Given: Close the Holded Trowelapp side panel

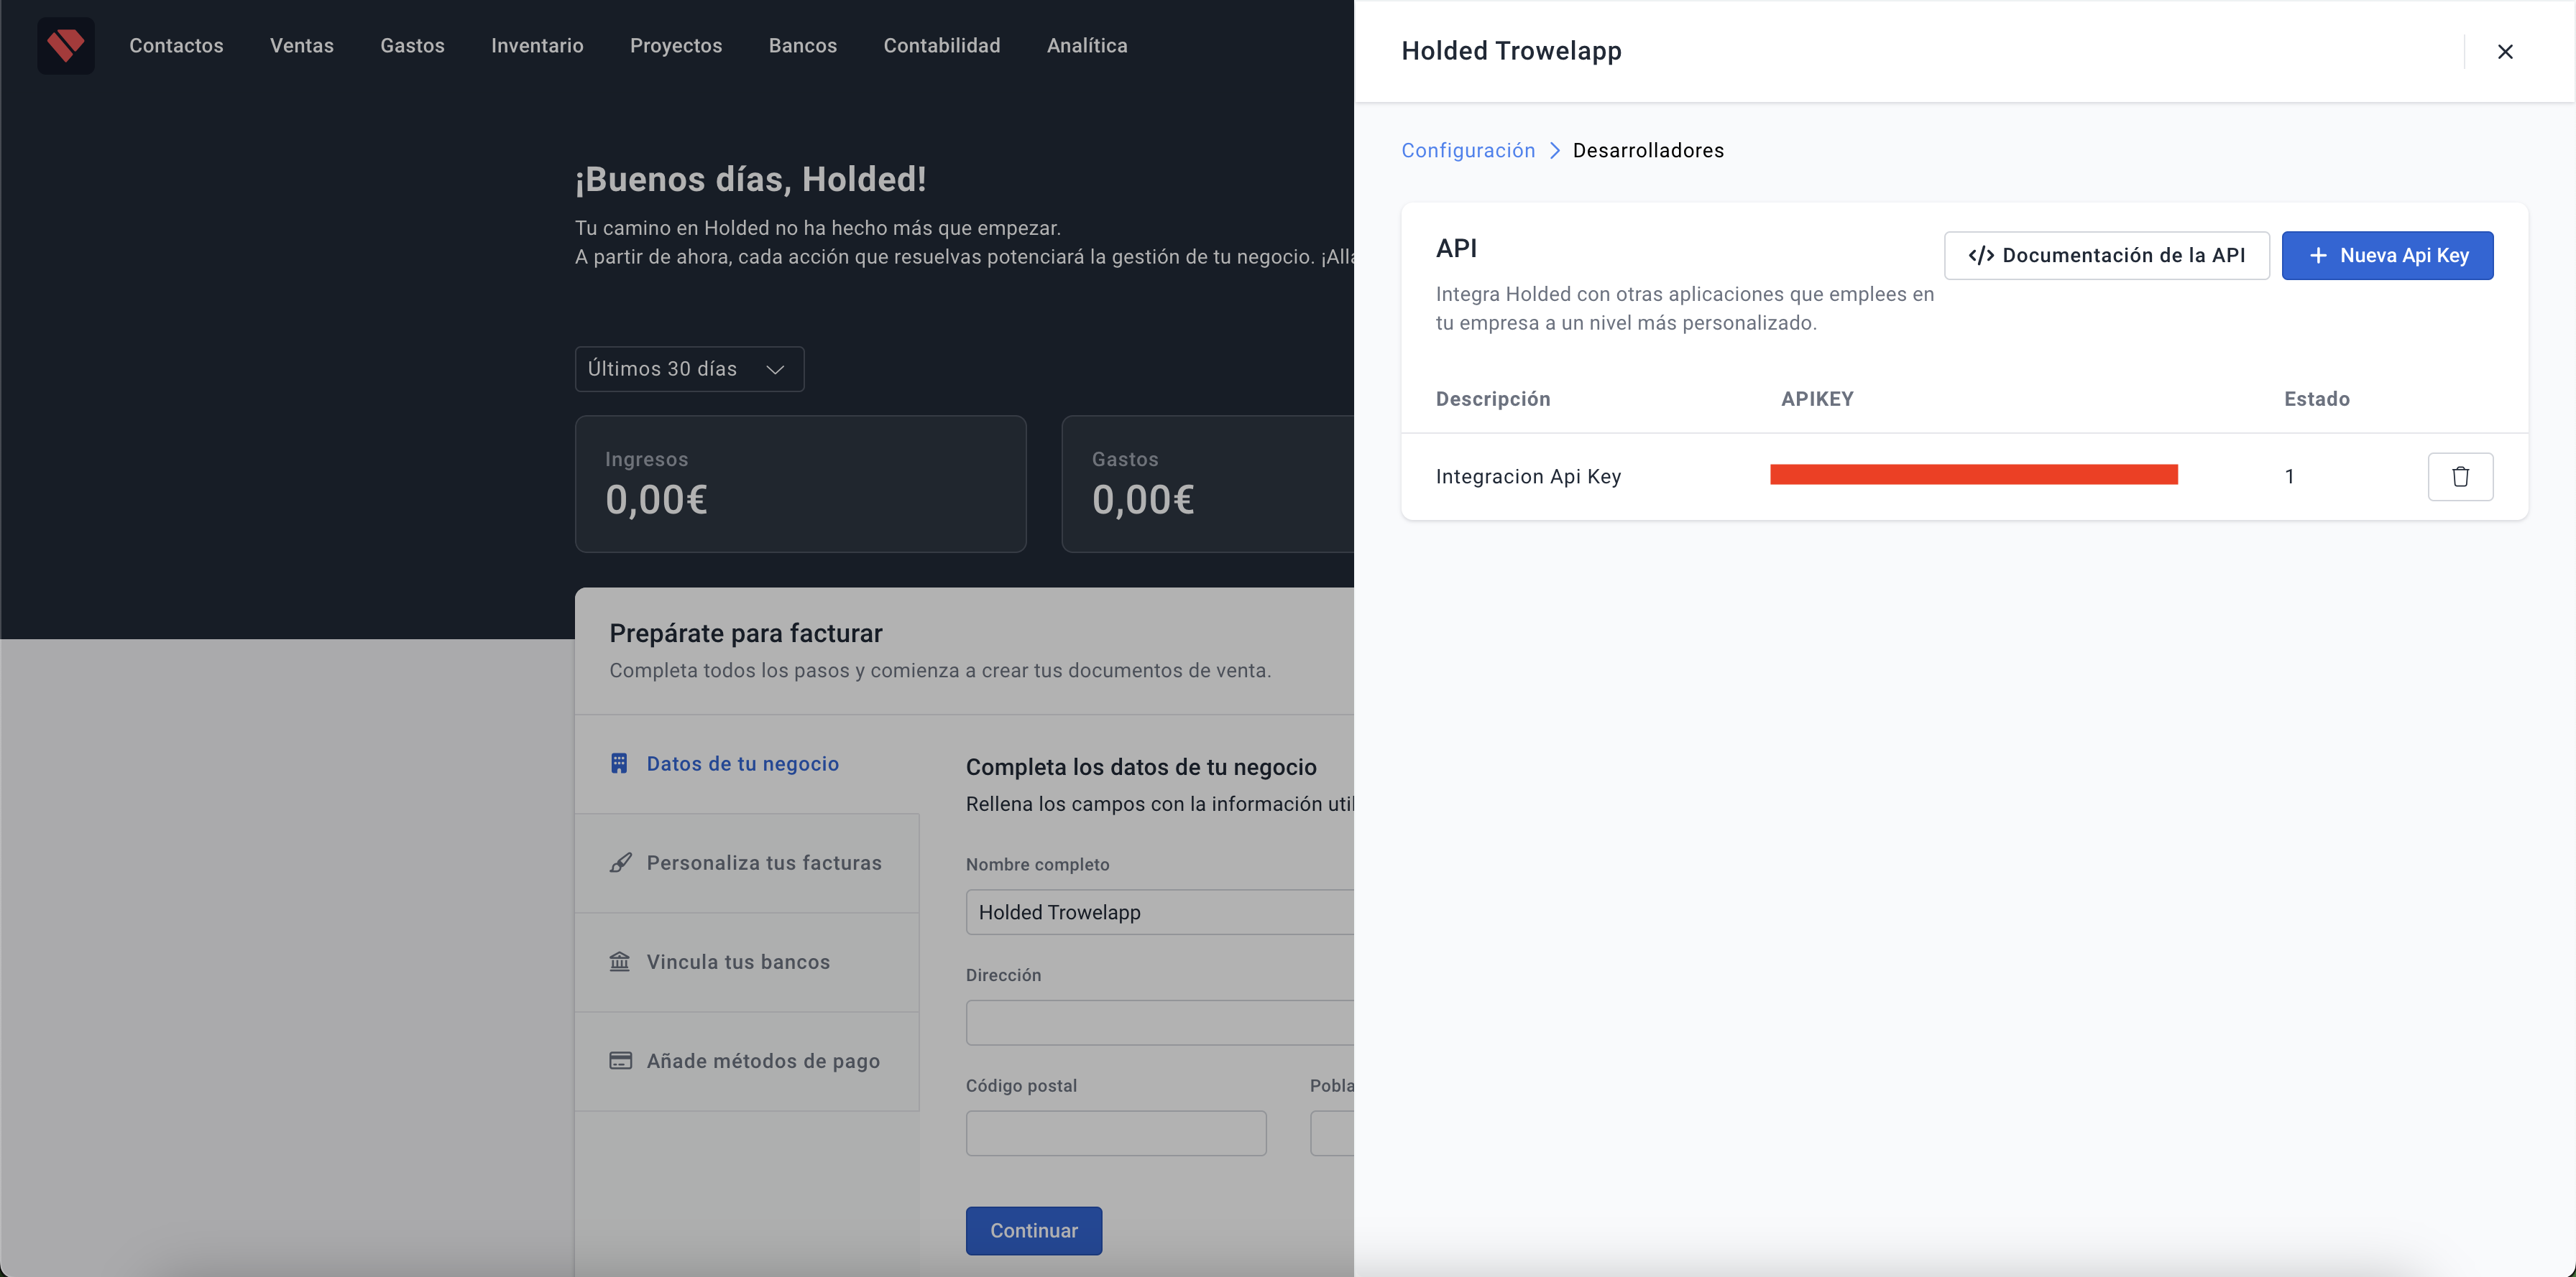Looking at the screenshot, I should click(x=2504, y=52).
